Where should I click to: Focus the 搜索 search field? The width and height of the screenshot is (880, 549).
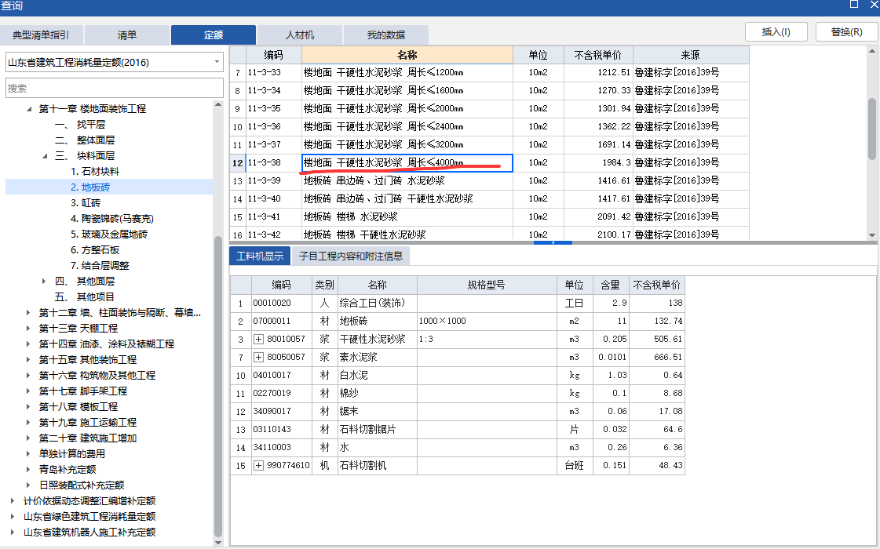point(115,88)
